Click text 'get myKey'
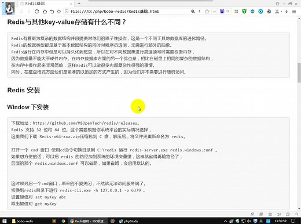 pyautogui.click(x=46, y=204)
